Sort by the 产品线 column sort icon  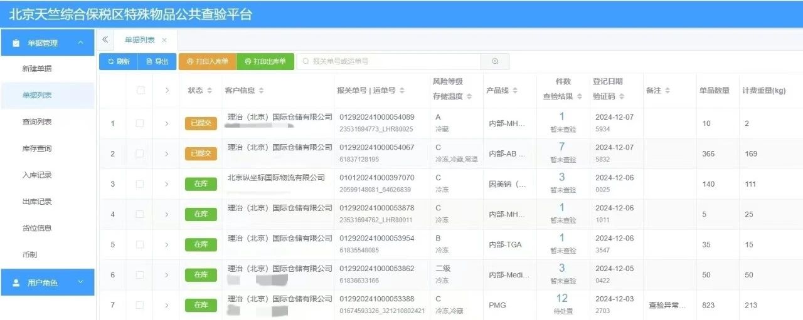click(514, 91)
